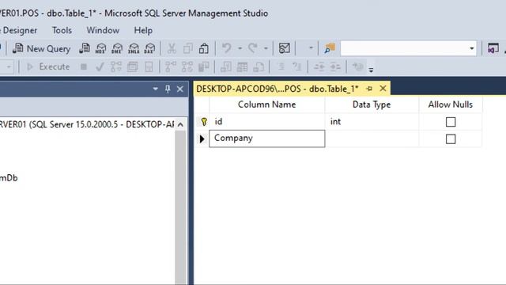The image size is (506, 285).
Task: Open Object Explorer window position dropdown
Action: (155, 89)
